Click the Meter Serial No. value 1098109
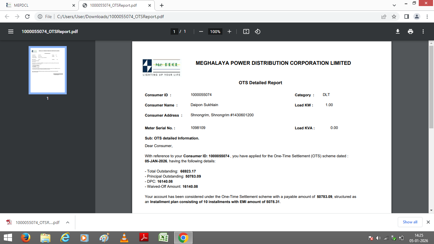 point(198,128)
